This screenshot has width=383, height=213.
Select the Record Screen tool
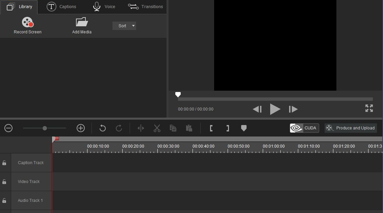point(27,25)
